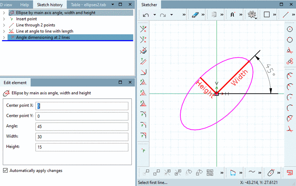Click the four-squares array tool
Image resolution: width=296 pixels, height=186 pixels.
210,173
